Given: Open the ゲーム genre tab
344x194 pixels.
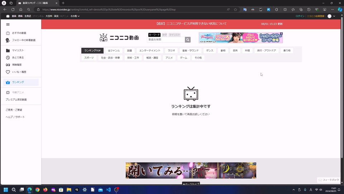Looking at the screenshot, I should click(x=183, y=58).
